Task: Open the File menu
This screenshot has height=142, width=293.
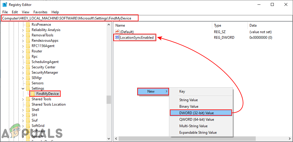Action: click(5, 12)
